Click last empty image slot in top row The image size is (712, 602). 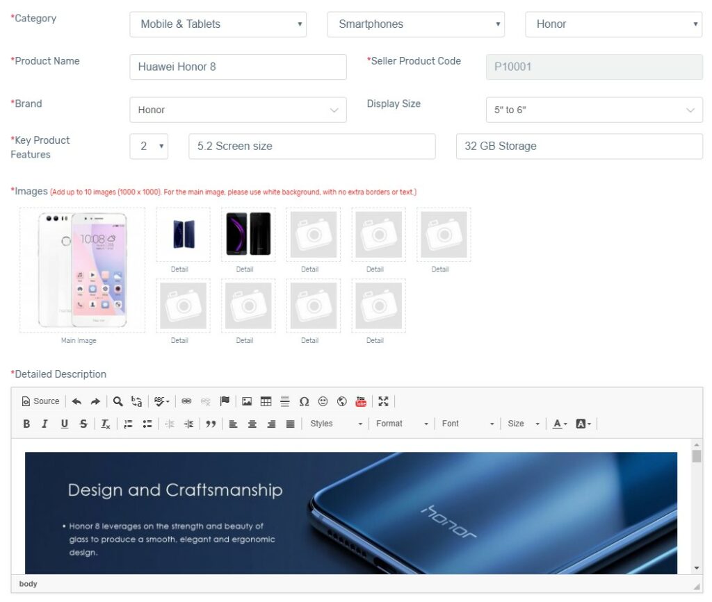click(x=444, y=235)
